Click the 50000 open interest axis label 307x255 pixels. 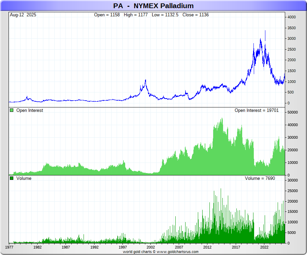(293, 112)
